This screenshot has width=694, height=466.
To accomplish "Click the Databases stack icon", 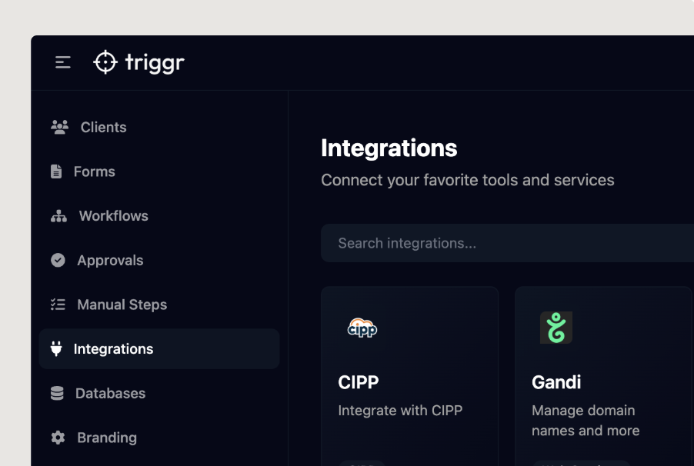I will point(57,394).
